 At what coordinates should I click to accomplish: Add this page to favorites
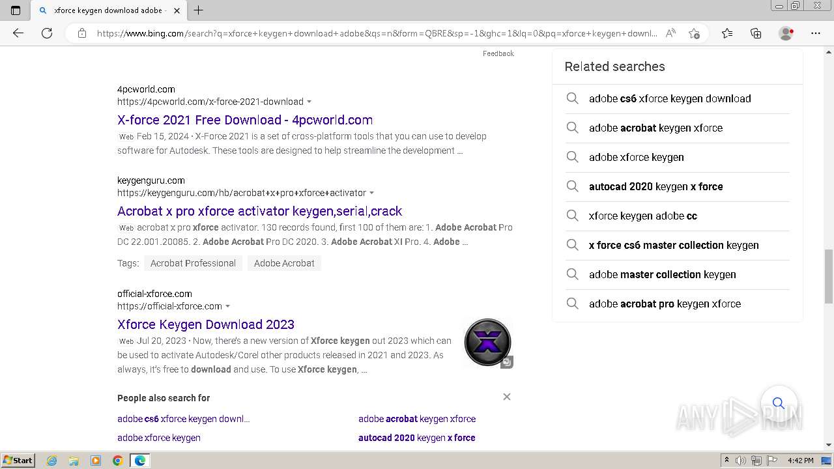(694, 33)
